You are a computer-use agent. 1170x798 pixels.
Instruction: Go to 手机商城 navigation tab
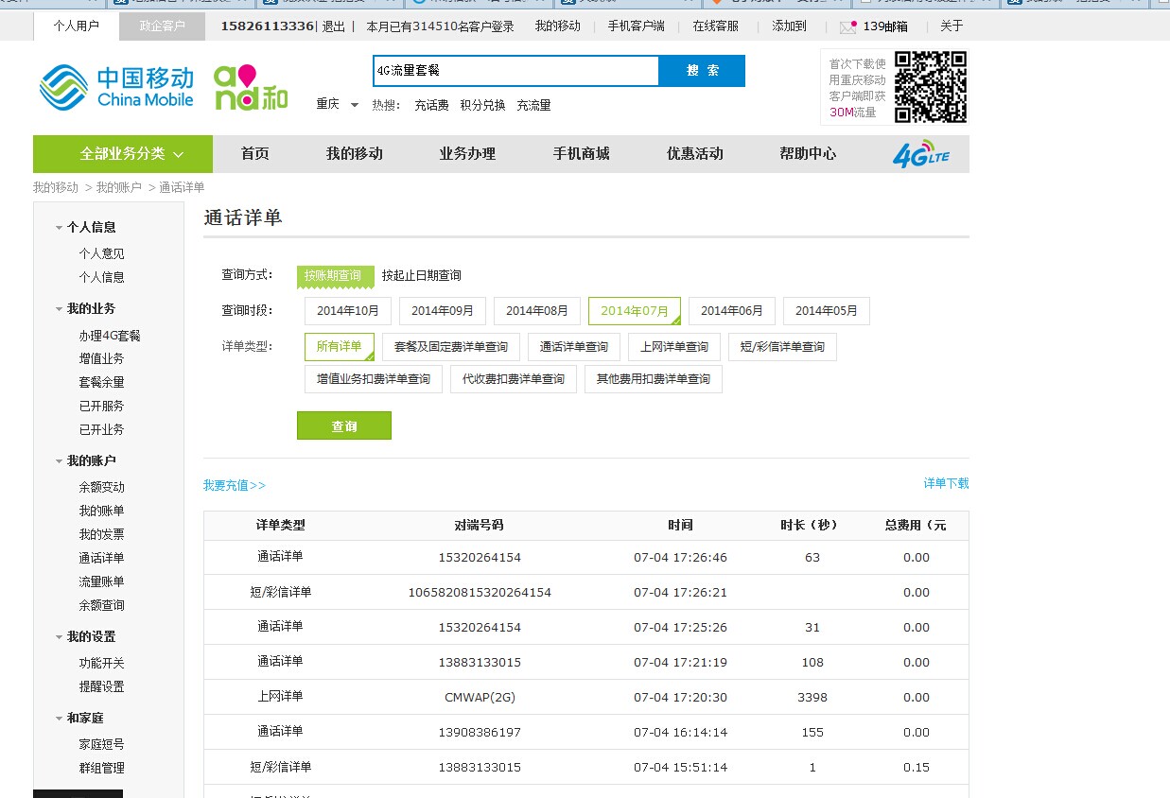(x=581, y=154)
